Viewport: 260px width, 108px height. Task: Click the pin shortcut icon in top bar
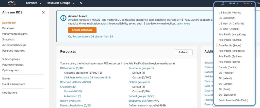tap(81, 3)
